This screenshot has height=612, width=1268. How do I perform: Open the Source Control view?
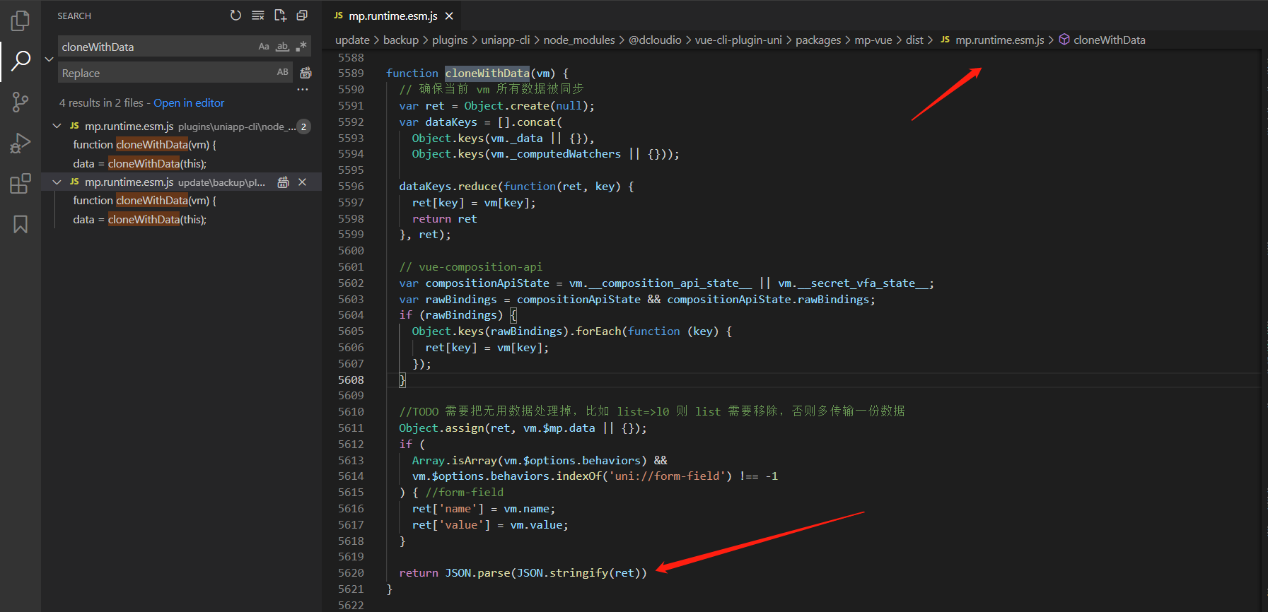coord(21,102)
